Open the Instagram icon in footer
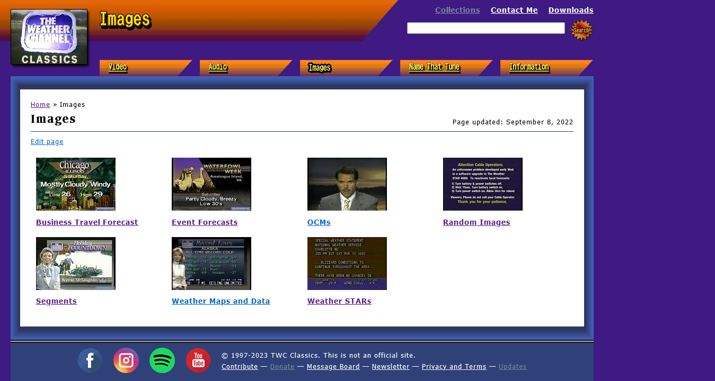715x381 pixels. (126, 360)
